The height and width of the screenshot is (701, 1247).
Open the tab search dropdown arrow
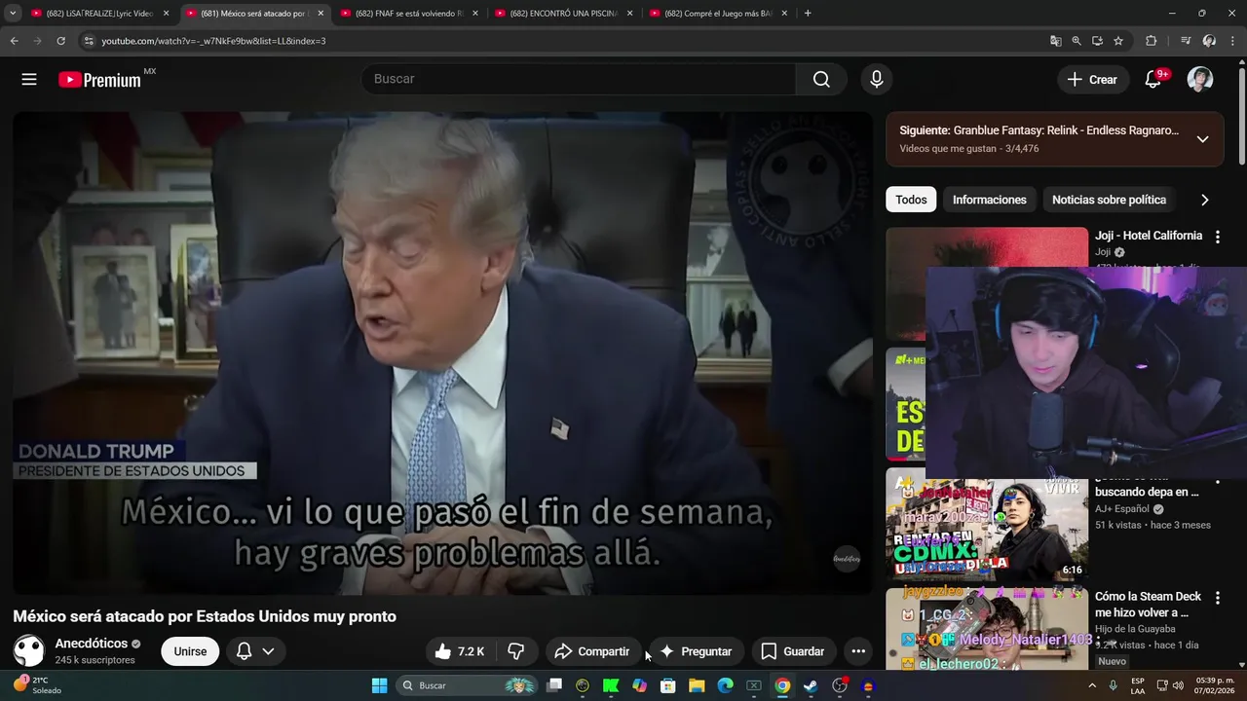click(13, 14)
